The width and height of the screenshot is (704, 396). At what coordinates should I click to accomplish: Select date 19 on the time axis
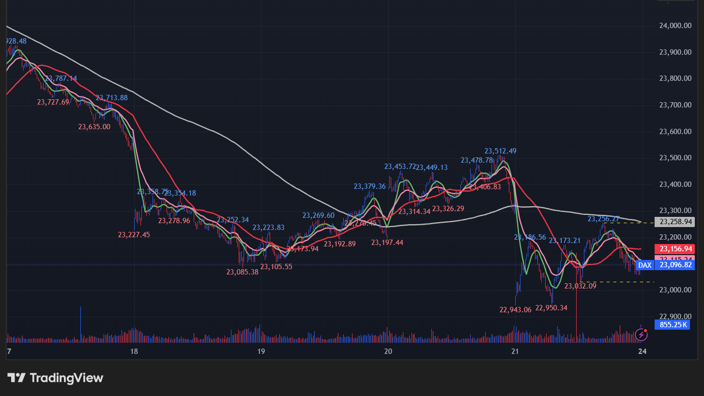261,351
